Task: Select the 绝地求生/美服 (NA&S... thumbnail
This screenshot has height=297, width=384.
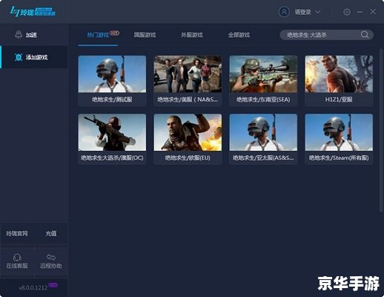Action: 188,74
